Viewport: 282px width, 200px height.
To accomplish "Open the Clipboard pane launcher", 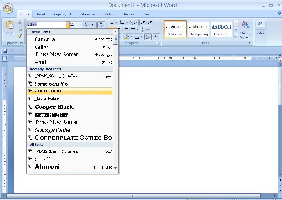I will tap(21, 43).
